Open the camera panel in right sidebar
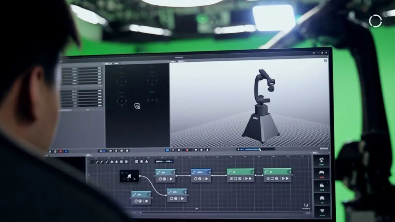Screen dimensions: 395x222 point(322,186)
